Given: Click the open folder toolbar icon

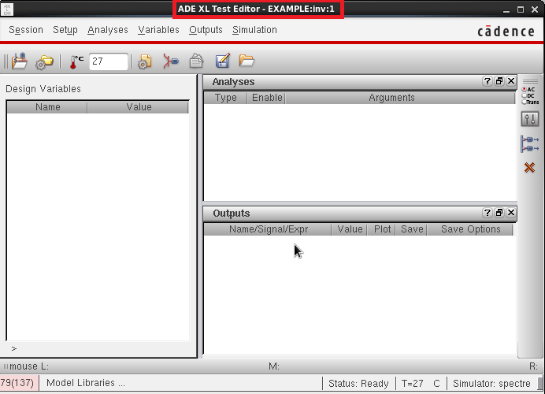Looking at the screenshot, I should (x=247, y=61).
